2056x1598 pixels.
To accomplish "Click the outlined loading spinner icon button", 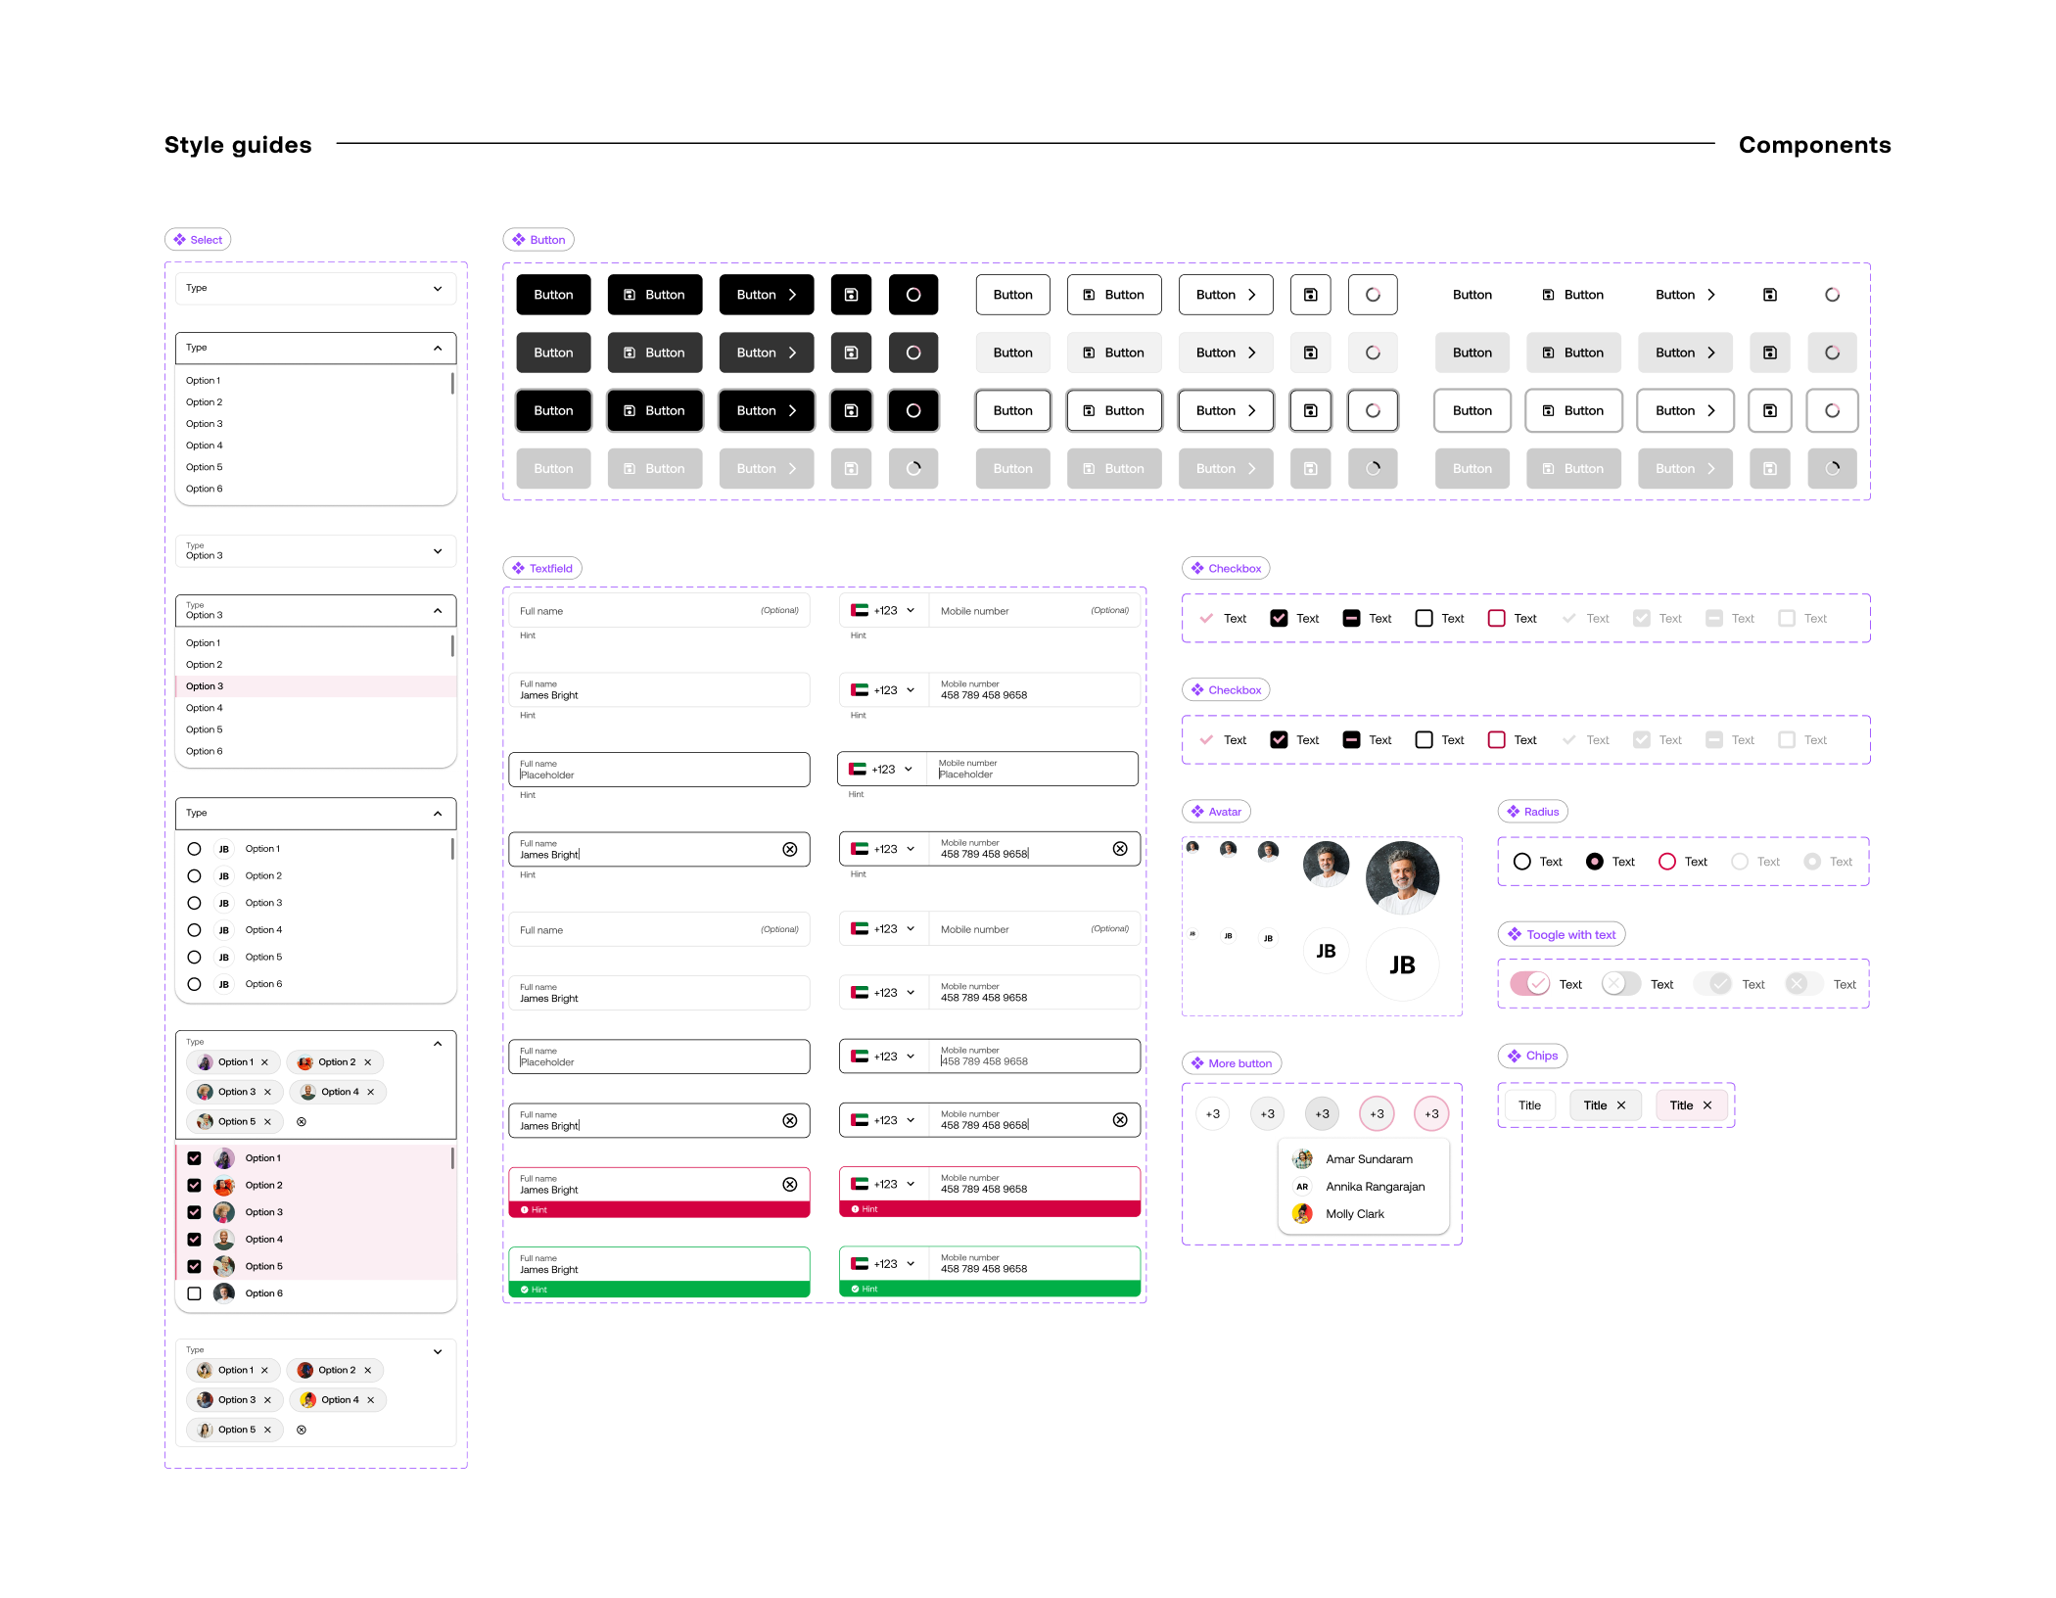I will 1372,295.
